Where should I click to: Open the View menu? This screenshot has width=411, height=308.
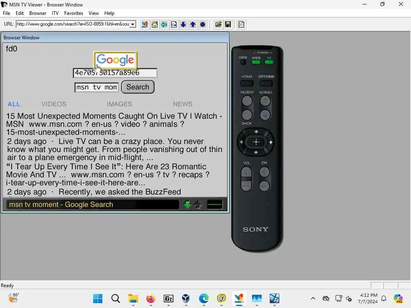pos(94,13)
